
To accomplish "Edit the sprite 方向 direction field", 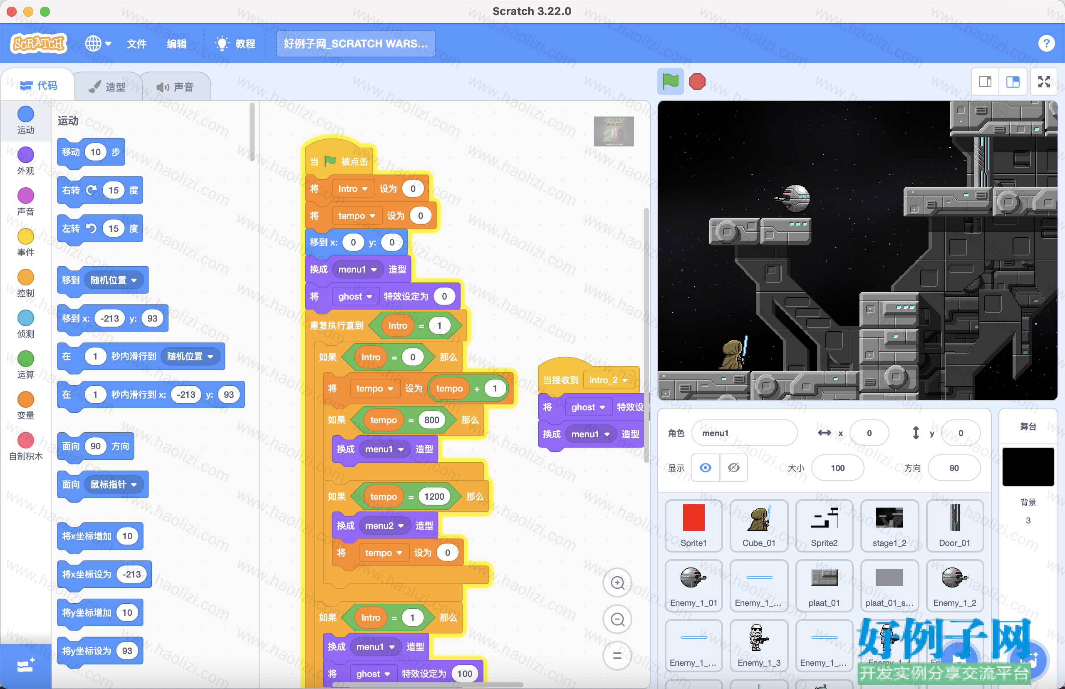I will click(954, 468).
